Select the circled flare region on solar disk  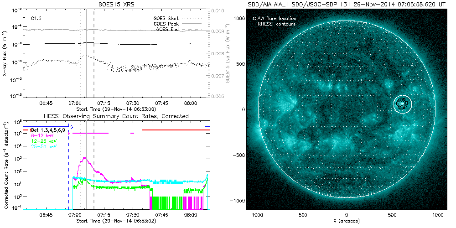[x=403, y=104]
